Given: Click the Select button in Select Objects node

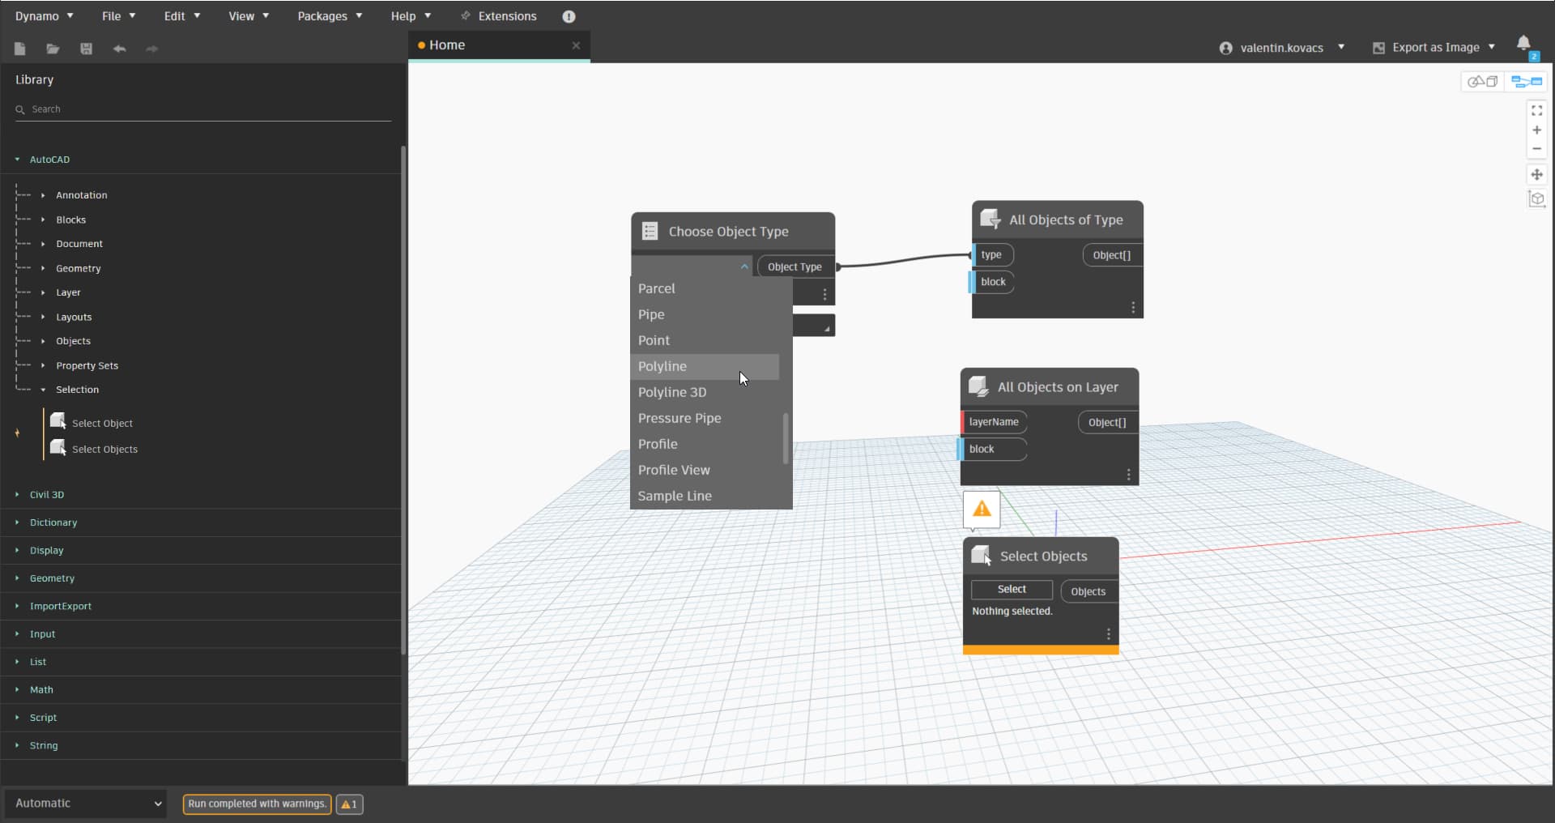Looking at the screenshot, I should (1012, 589).
